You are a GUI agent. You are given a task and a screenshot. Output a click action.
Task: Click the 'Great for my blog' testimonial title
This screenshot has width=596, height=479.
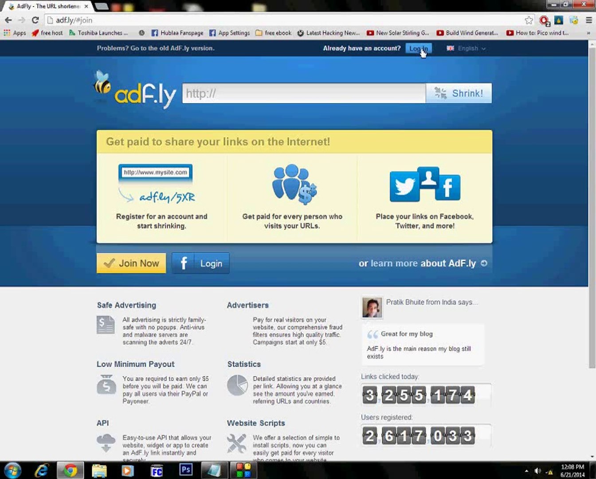(x=407, y=334)
